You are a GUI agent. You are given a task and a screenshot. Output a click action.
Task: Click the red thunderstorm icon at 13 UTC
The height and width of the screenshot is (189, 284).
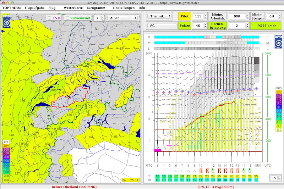click(x=219, y=171)
